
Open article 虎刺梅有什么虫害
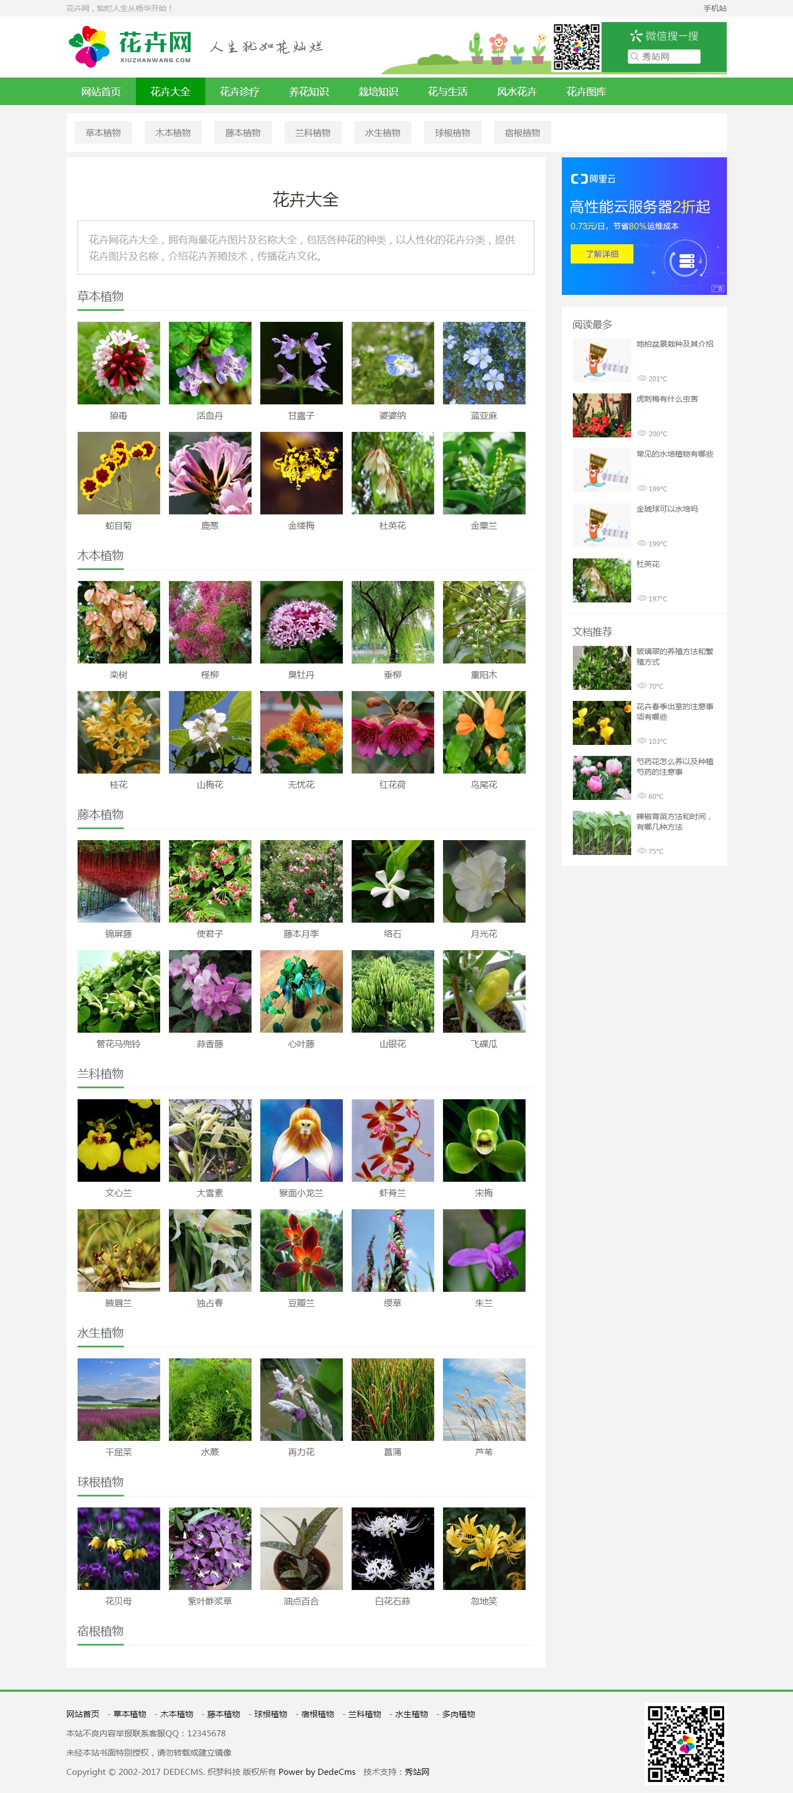click(x=666, y=399)
